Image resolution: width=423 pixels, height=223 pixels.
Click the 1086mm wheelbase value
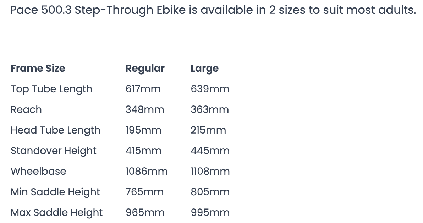[x=147, y=171]
